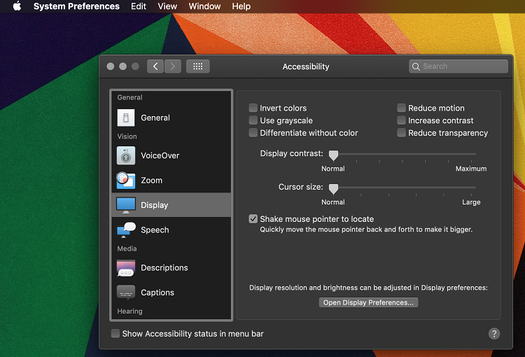Open the Apple menu
This screenshot has width=525, height=357.
click(x=17, y=6)
